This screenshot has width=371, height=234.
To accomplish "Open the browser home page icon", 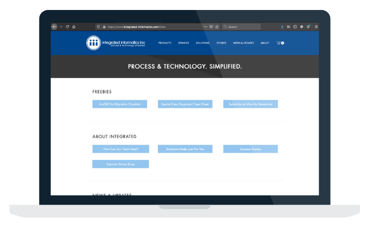I will [74, 27].
